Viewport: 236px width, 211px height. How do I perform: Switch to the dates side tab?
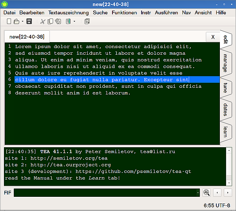pos(225,109)
